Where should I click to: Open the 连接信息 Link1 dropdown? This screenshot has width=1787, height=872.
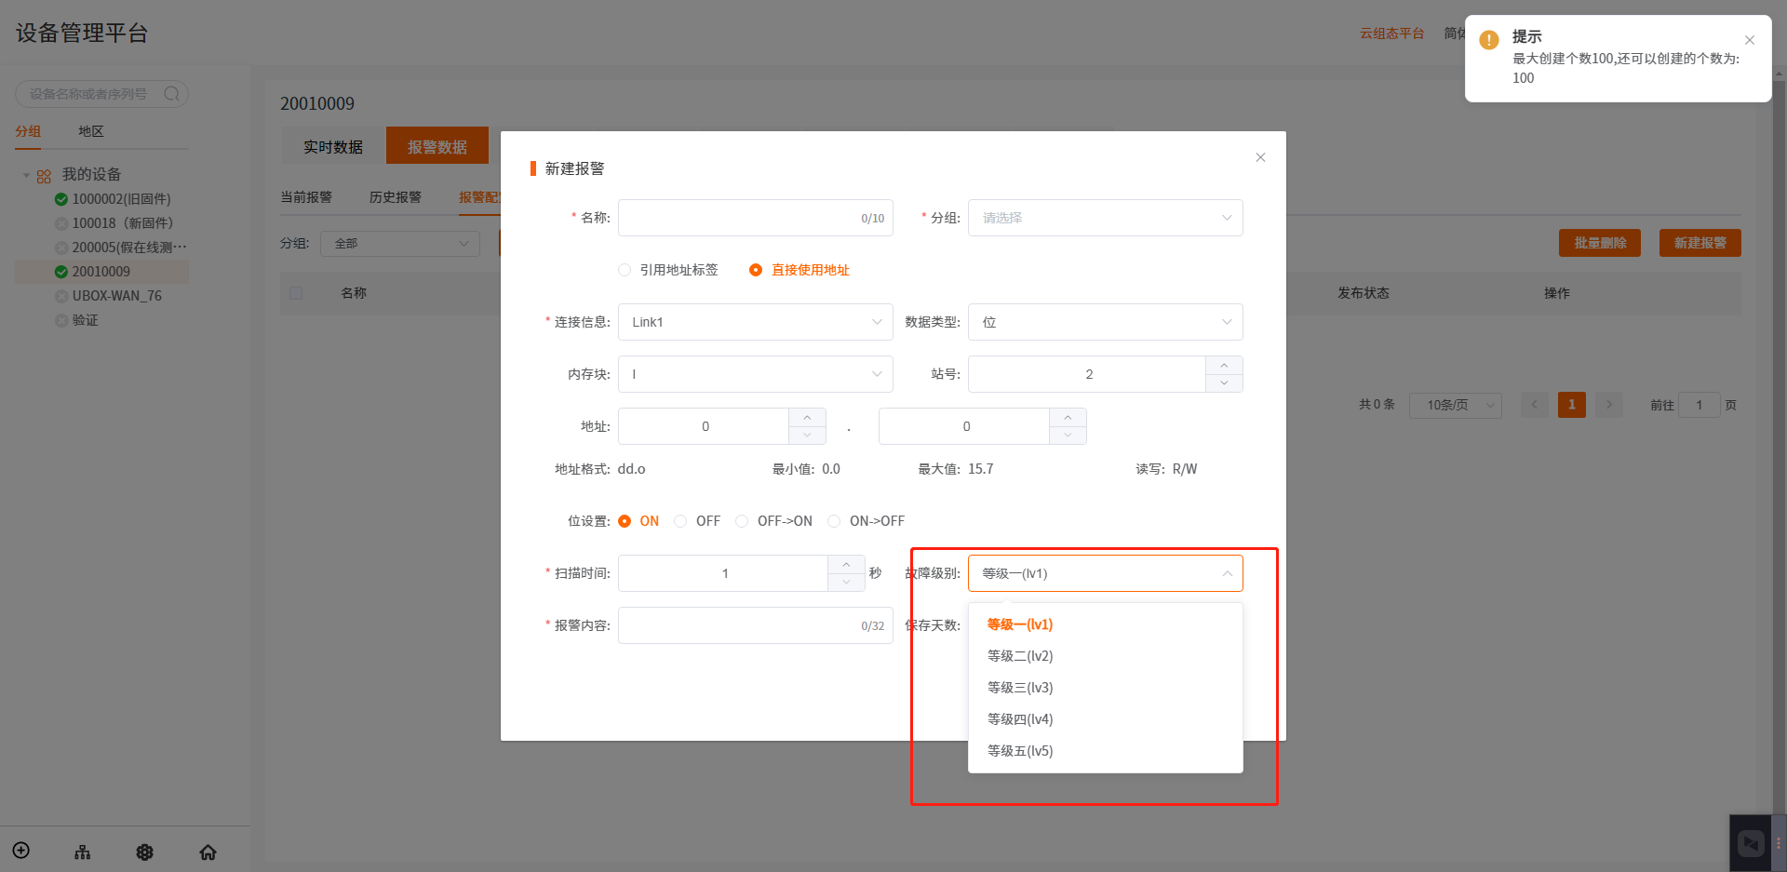point(756,322)
